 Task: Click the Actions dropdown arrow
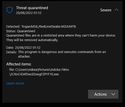pos(113,94)
